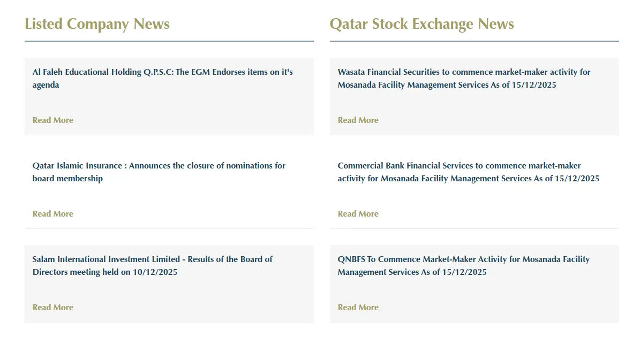Viewport: 640px width, 338px height.
Task: Click Read More under Salam International news
Action: 53,308
